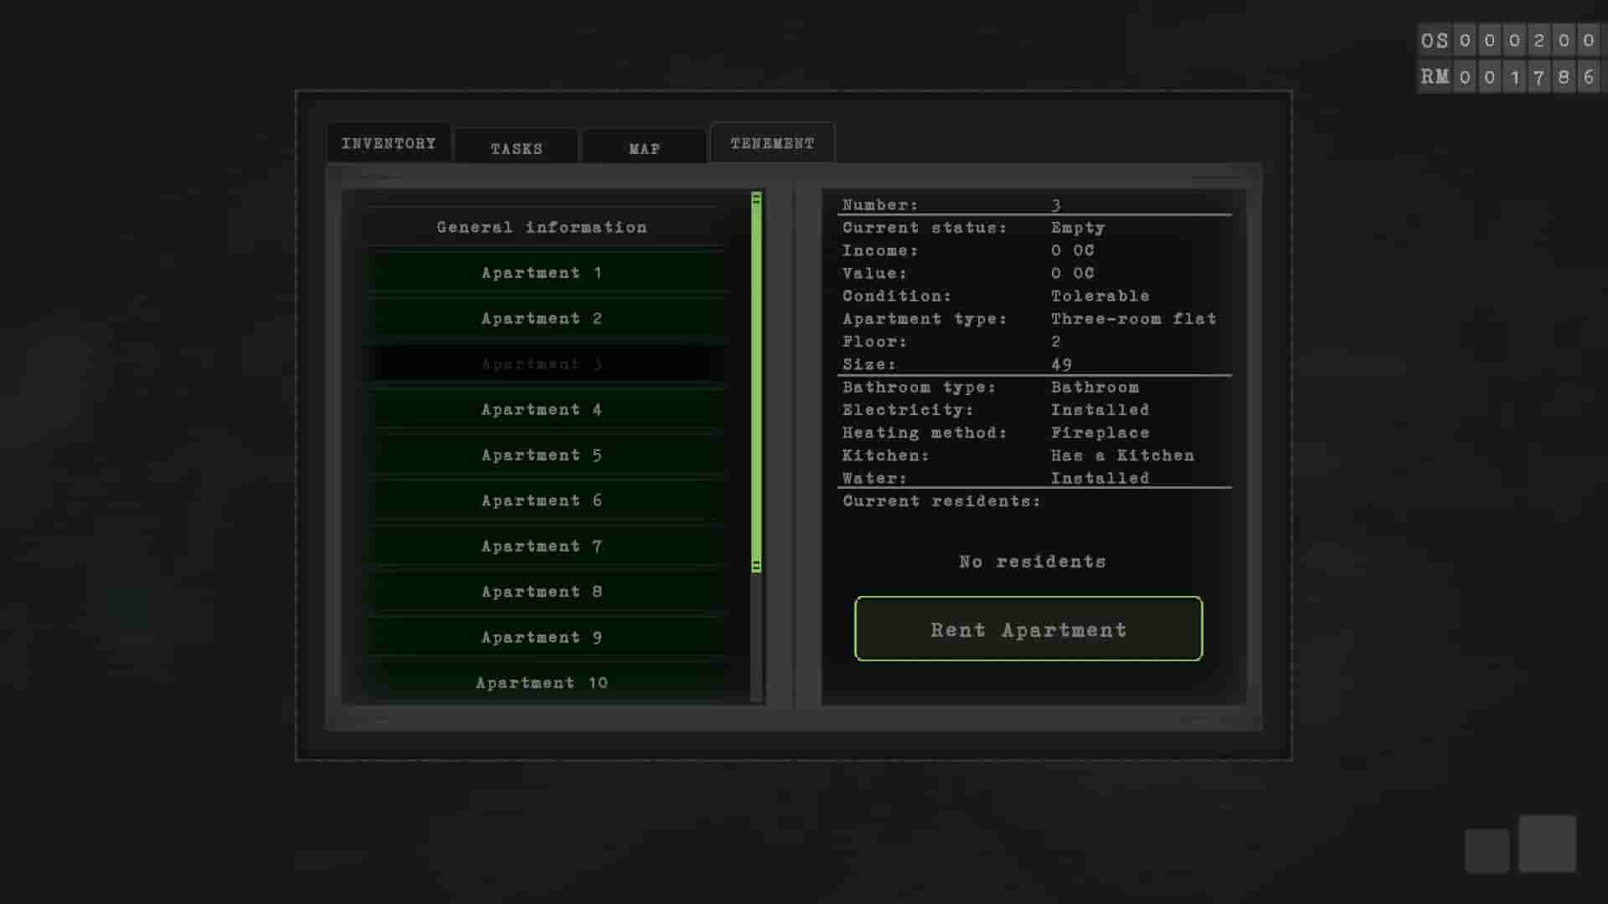Open the Map tab
Screen dimensions: 1608x904
[x=644, y=148]
